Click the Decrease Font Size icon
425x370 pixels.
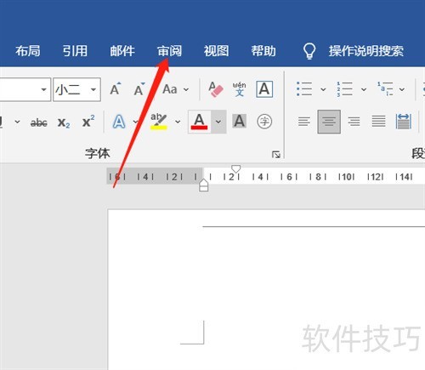tap(139, 89)
